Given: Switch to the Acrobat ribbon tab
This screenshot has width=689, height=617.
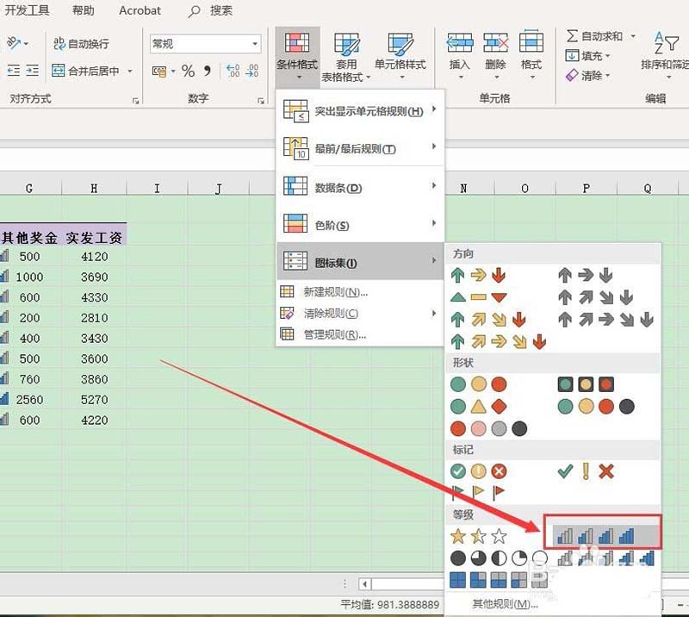Looking at the screenshot, I should [x=140, y=11].
